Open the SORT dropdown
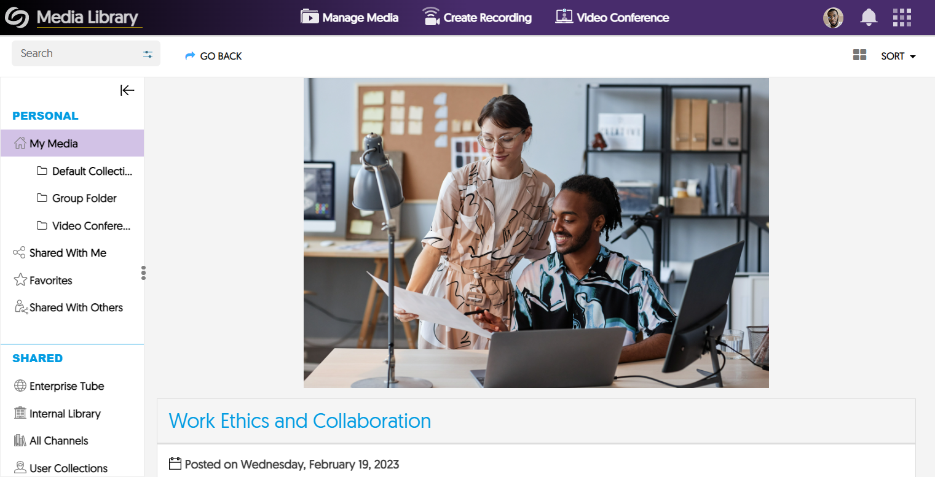The width and height of the screenshot is (935, 477). point(898,56)
